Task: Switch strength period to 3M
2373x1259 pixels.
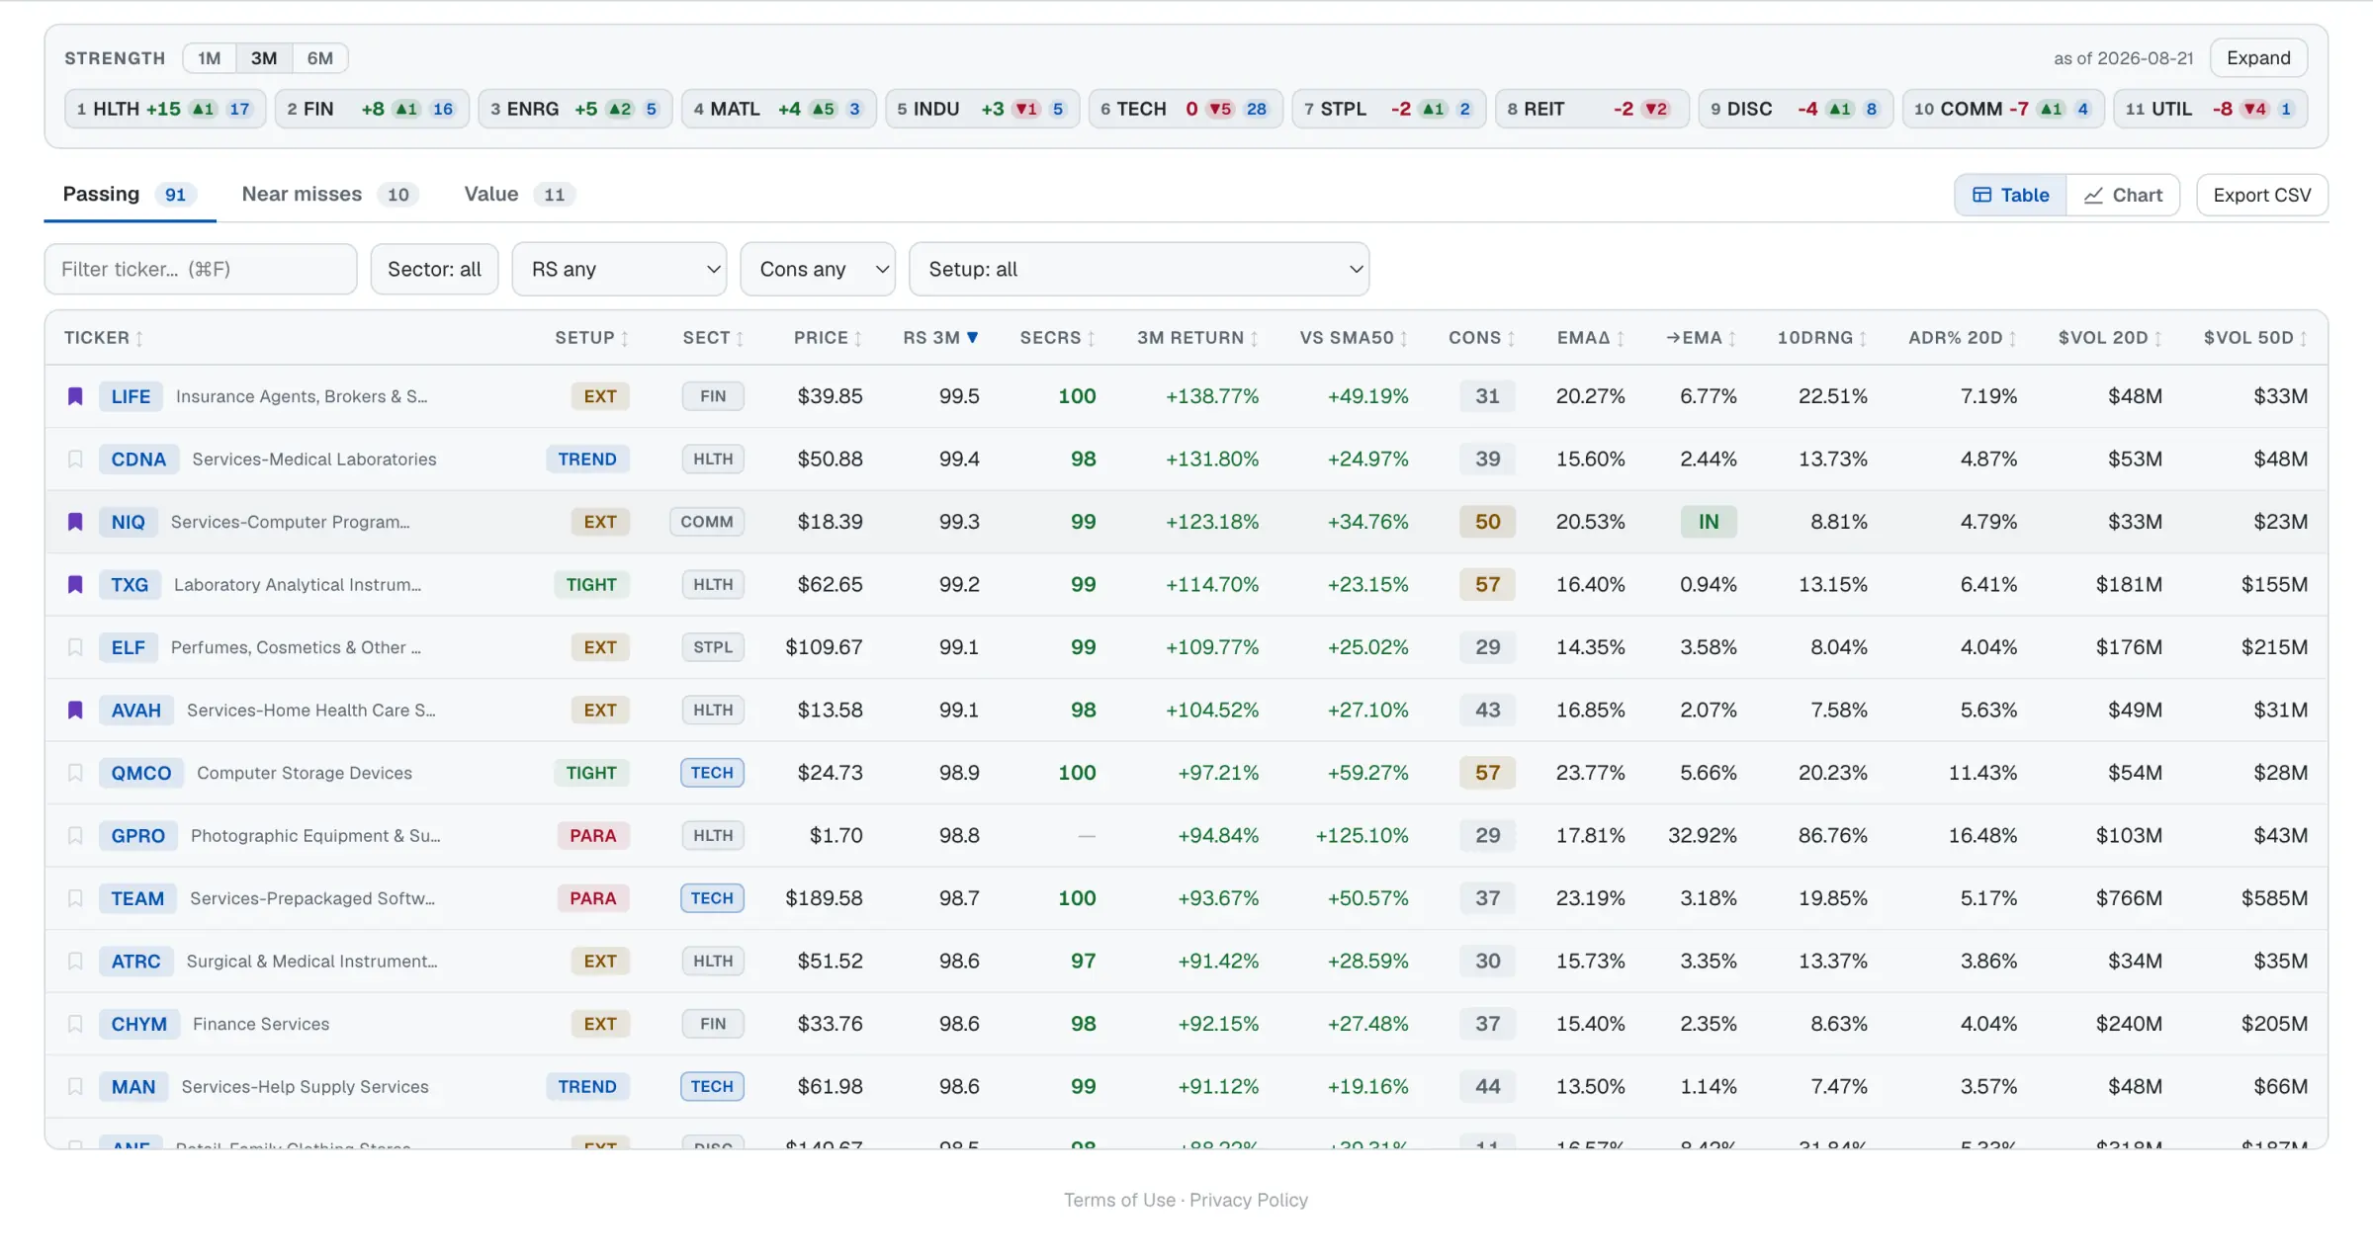Action: tap(264, 58)
